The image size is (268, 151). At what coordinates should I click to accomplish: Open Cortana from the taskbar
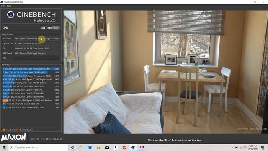pos(72,147)
